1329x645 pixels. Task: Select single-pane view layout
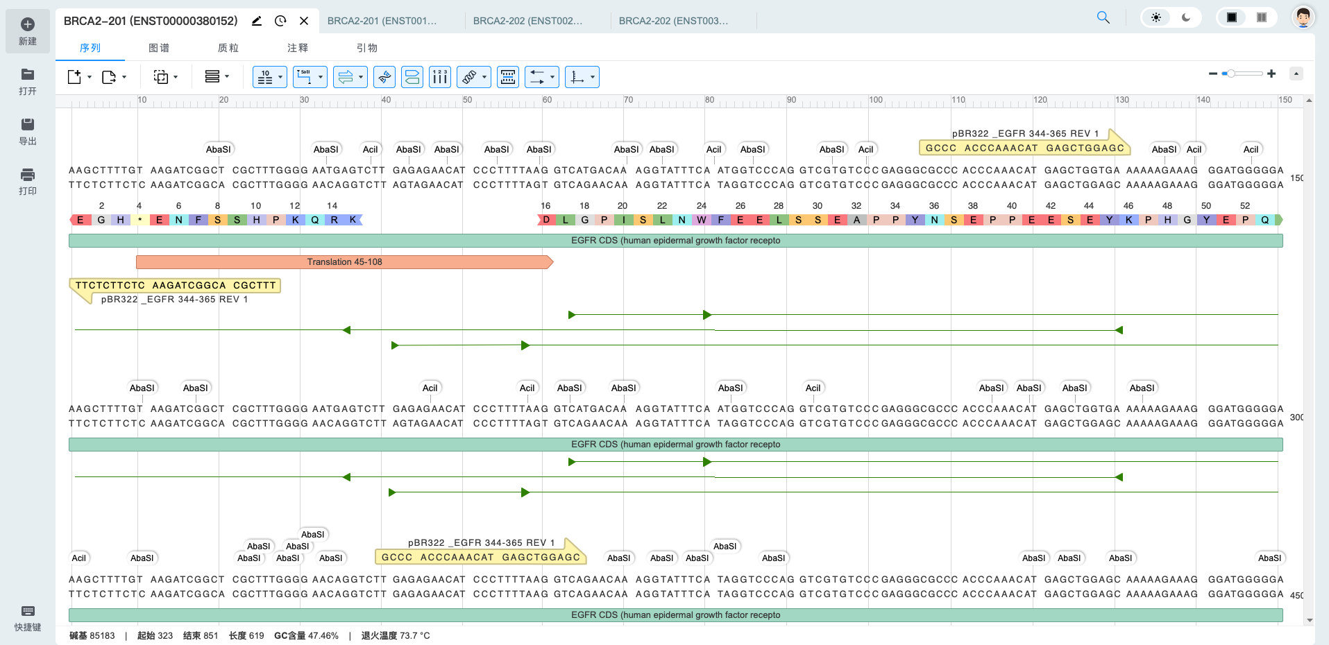pos(1232,17)
